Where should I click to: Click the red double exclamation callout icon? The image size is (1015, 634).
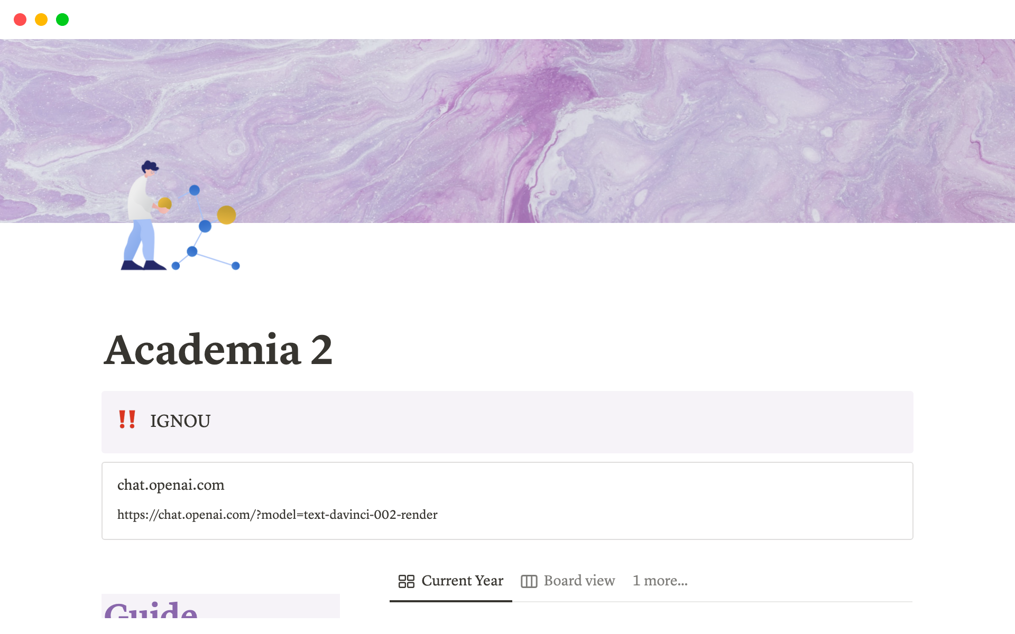pyautogui.click(x=127, y=420)
